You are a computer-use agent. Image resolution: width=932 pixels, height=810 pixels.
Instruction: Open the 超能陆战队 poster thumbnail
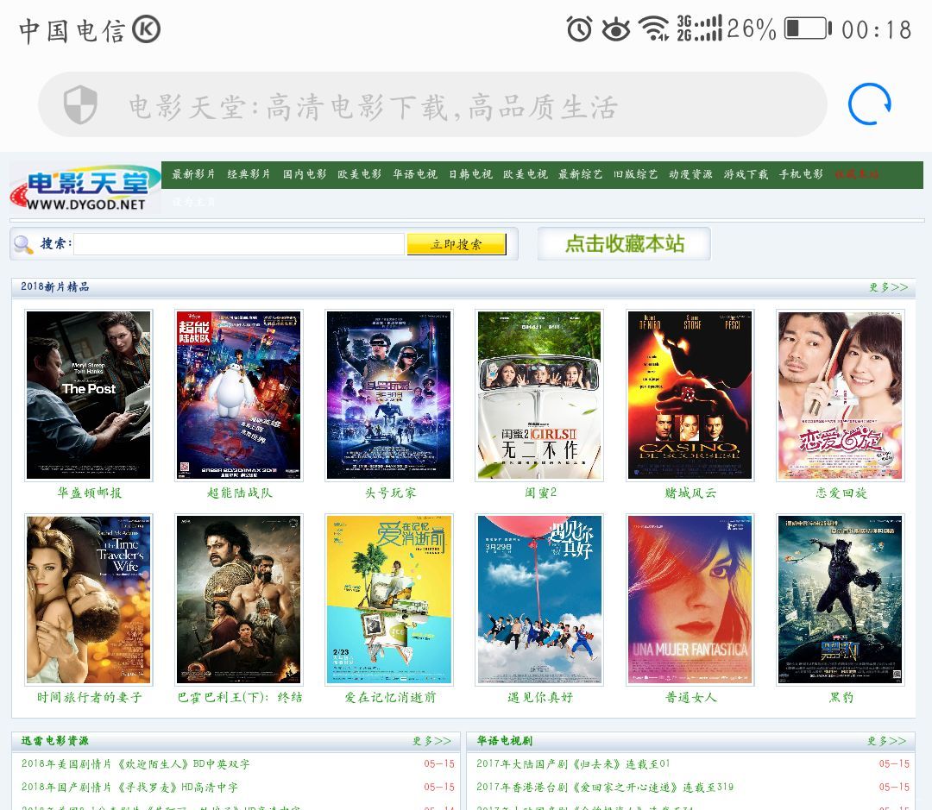click(x=238, y=395)
